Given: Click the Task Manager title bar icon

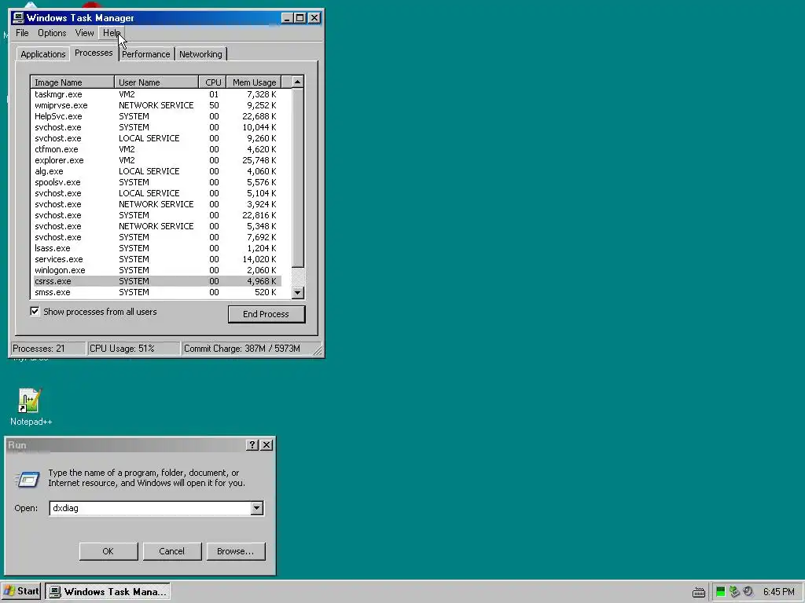Looking at the screenshot, I should tap(19, 18).
